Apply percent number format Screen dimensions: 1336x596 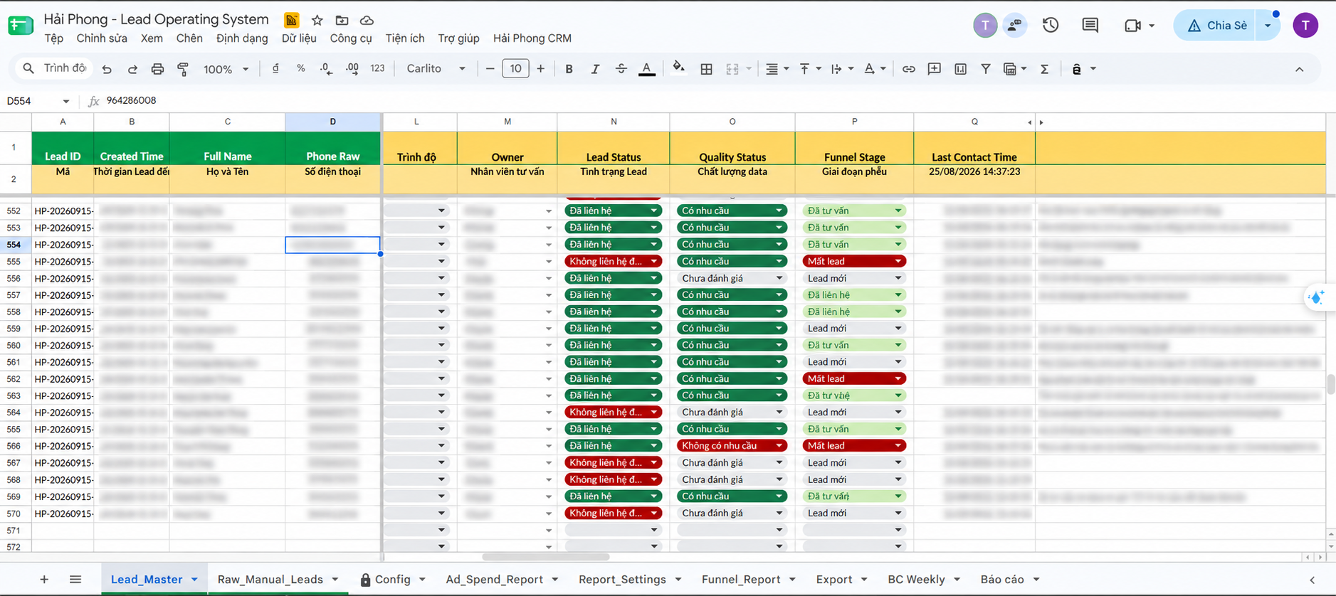point(301,68)
